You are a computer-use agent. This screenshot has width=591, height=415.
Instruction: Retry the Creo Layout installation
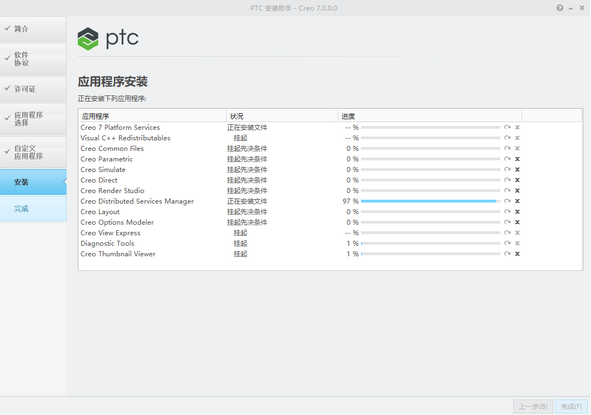pyautogui.click(x=506, y=211)
